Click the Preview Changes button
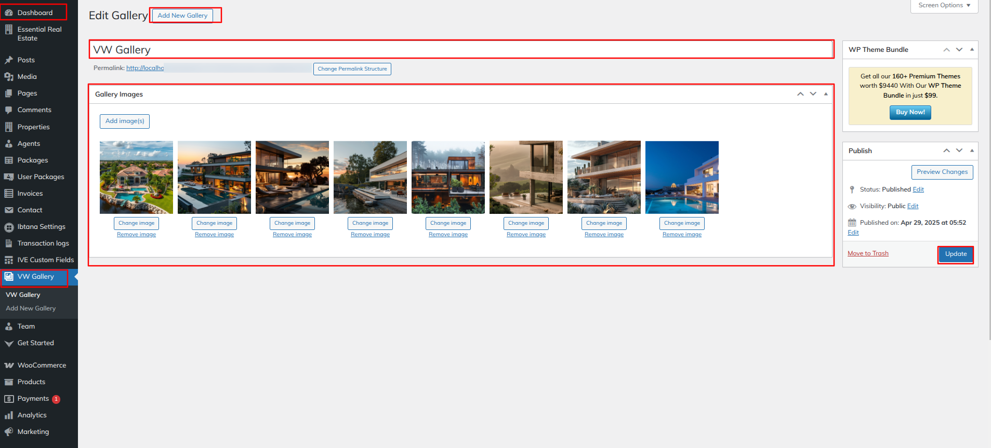This screenshot has width=991, height=448. (942, 172)
